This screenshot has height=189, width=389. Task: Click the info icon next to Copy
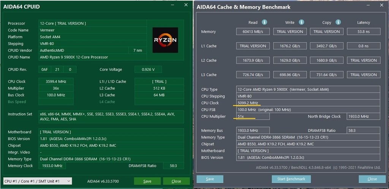pyautogui.click(x=338, y=22)
